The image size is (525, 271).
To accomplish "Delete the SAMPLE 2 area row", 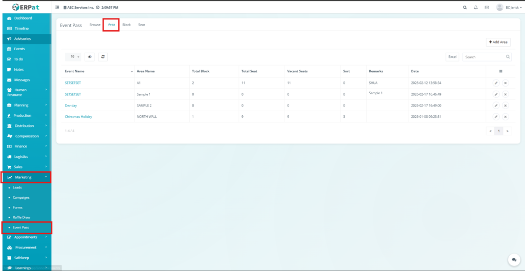I will [x=505, y=106].
